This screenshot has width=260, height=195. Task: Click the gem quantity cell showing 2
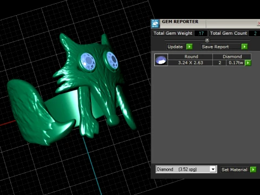(219, 63)
